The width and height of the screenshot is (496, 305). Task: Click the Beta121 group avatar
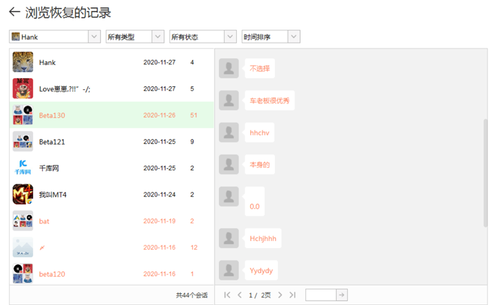(x=23, y=141)
